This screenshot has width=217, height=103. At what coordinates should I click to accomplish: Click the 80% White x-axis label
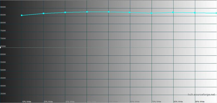pyautogui.click(x=178, y=101)
